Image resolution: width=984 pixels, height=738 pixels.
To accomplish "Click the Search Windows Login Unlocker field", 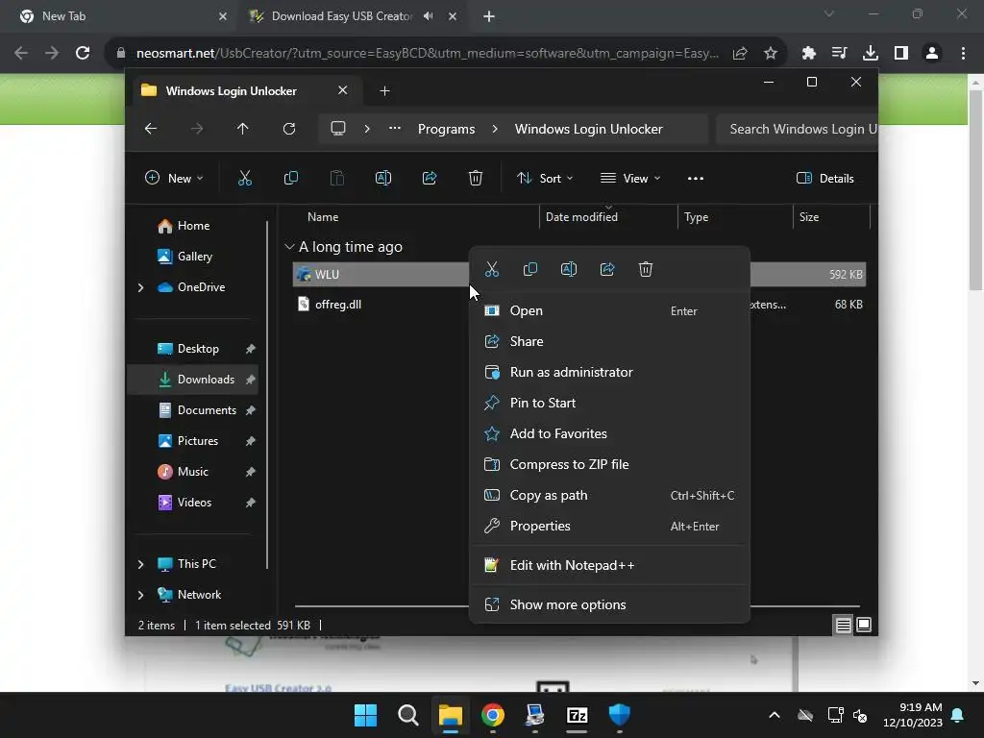I will point(797,129).
